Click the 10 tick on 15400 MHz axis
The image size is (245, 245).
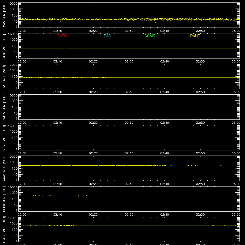point(16,236)
